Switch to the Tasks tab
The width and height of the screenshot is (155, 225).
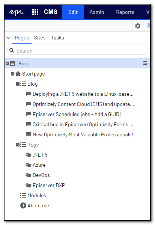click(57, 38)
